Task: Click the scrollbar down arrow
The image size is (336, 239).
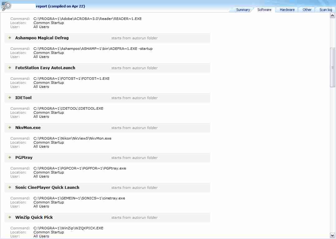Action: [333, 235]
